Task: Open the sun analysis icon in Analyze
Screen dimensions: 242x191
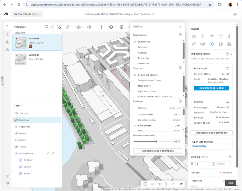Action: [x=203, y=36]
